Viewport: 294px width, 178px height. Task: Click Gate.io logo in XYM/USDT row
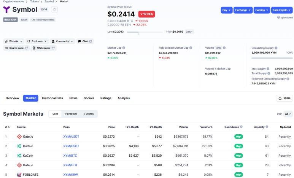click(x=19, y=137)
